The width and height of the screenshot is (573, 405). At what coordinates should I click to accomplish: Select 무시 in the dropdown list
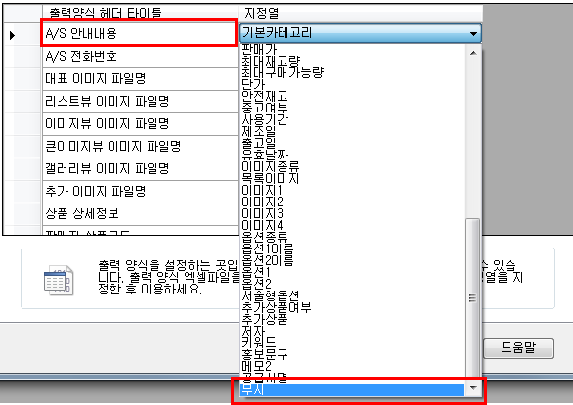click(x=352, y=389)
